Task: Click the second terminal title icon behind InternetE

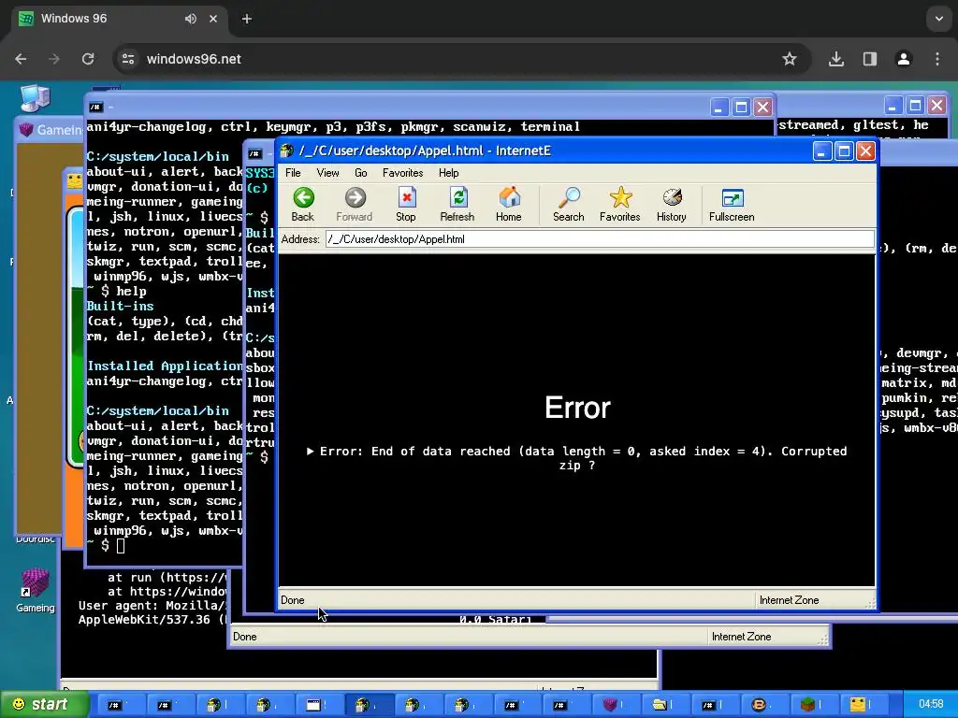Action: coord(255,154)
